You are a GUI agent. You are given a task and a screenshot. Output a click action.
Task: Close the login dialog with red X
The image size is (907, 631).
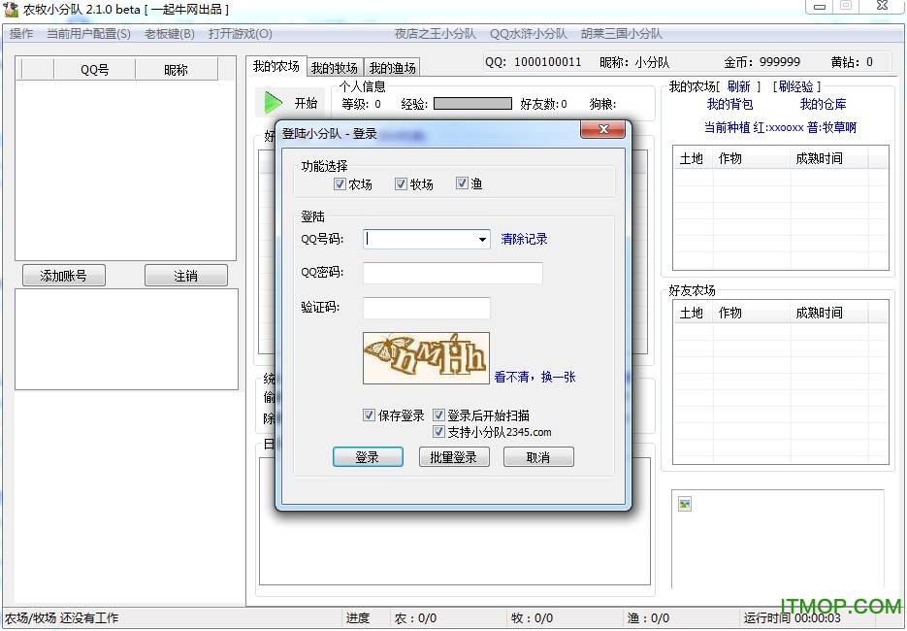coord(602,129)
